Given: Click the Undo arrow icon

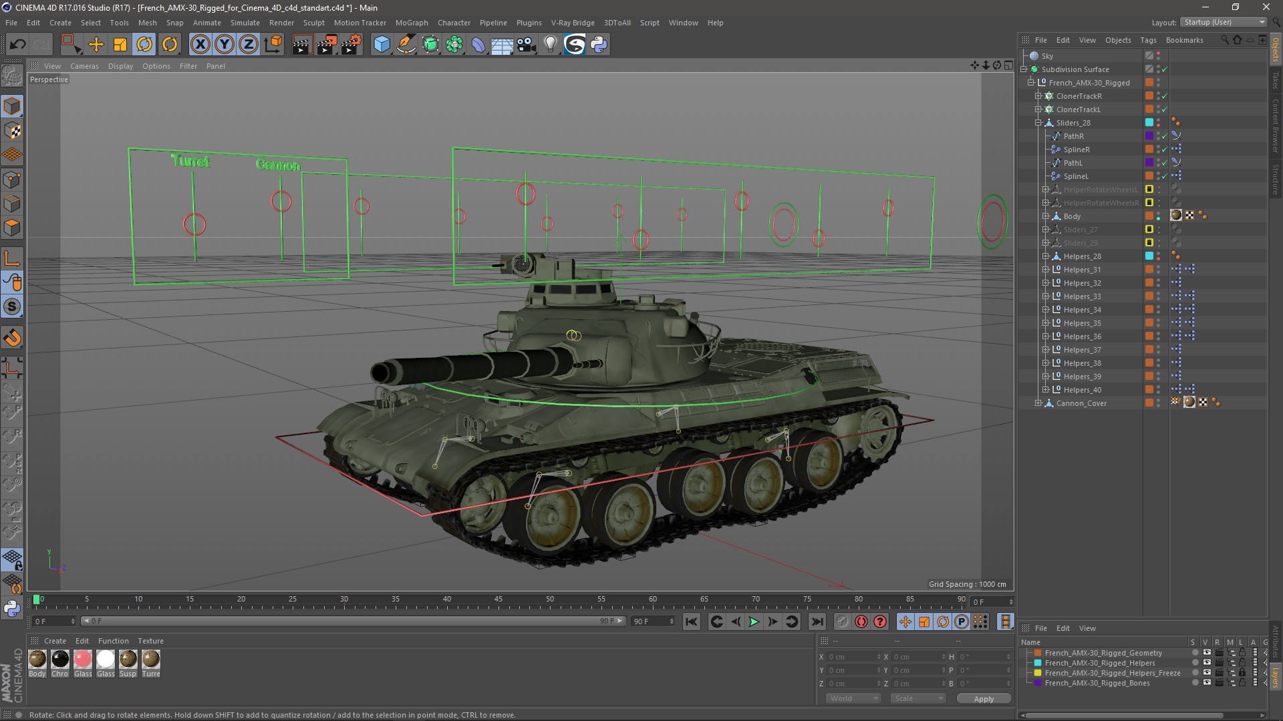Looking at the screenshot, I should click(17, 45).
